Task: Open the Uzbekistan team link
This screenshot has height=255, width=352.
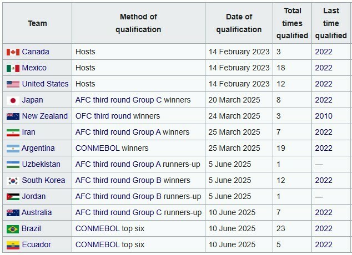Action: (41, 165)
